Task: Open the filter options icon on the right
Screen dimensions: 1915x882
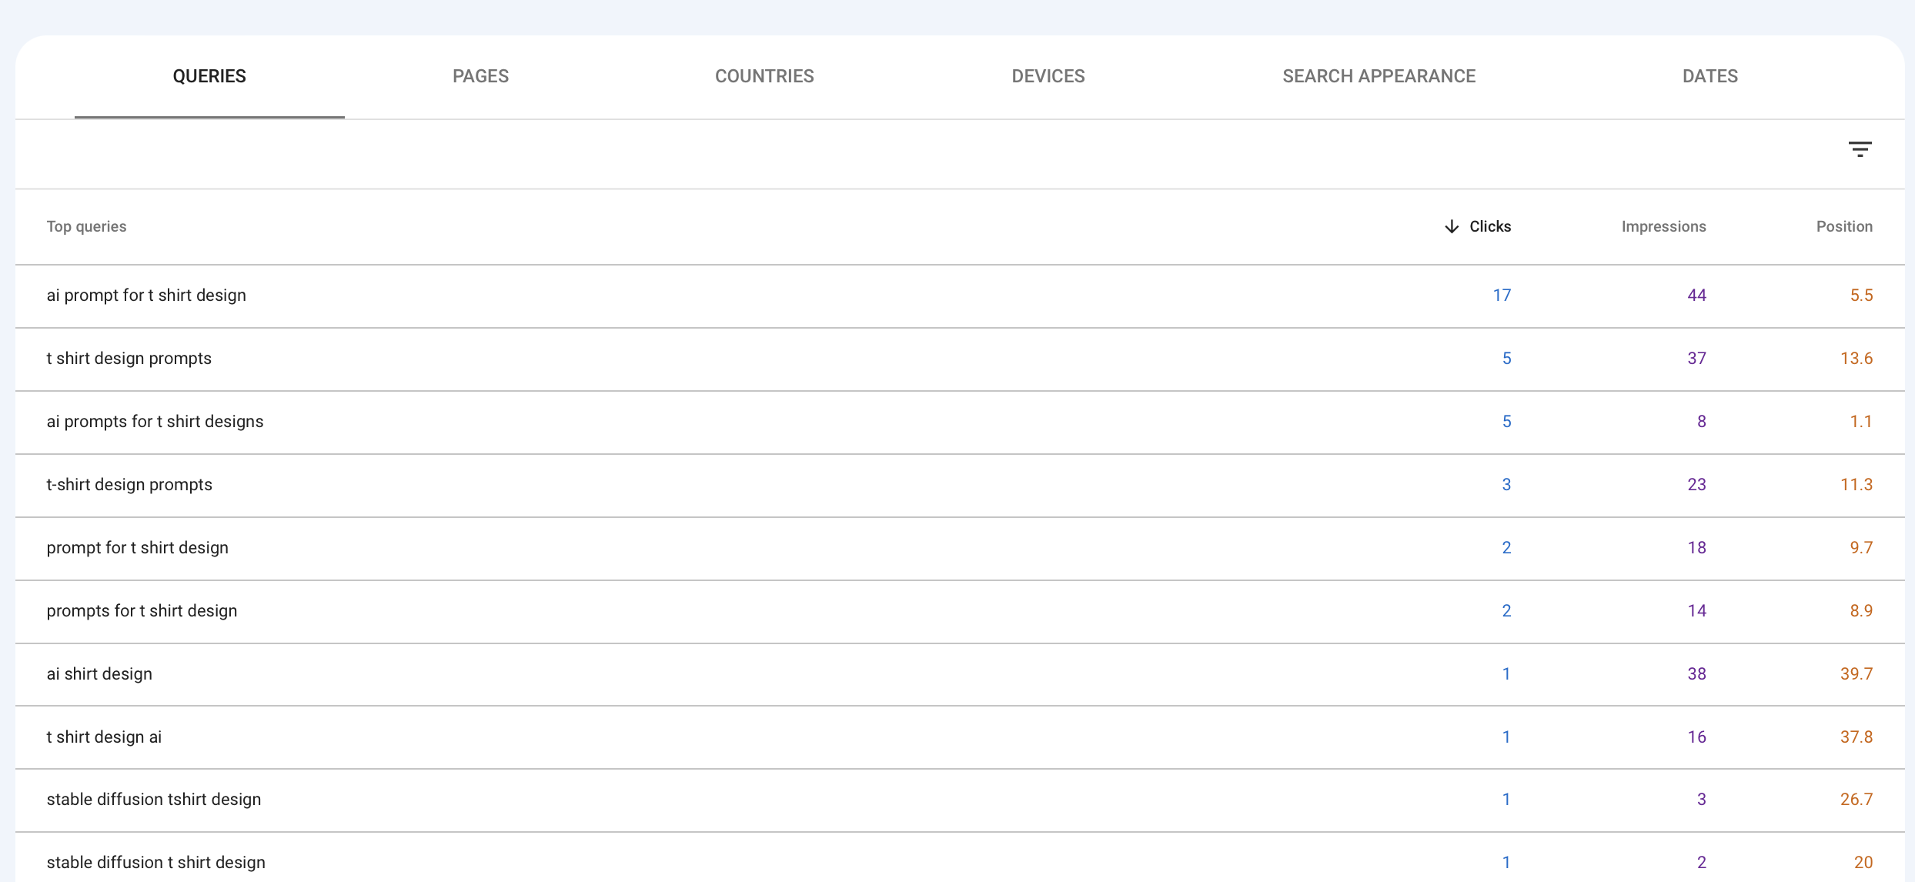Action: [1861, 149]
